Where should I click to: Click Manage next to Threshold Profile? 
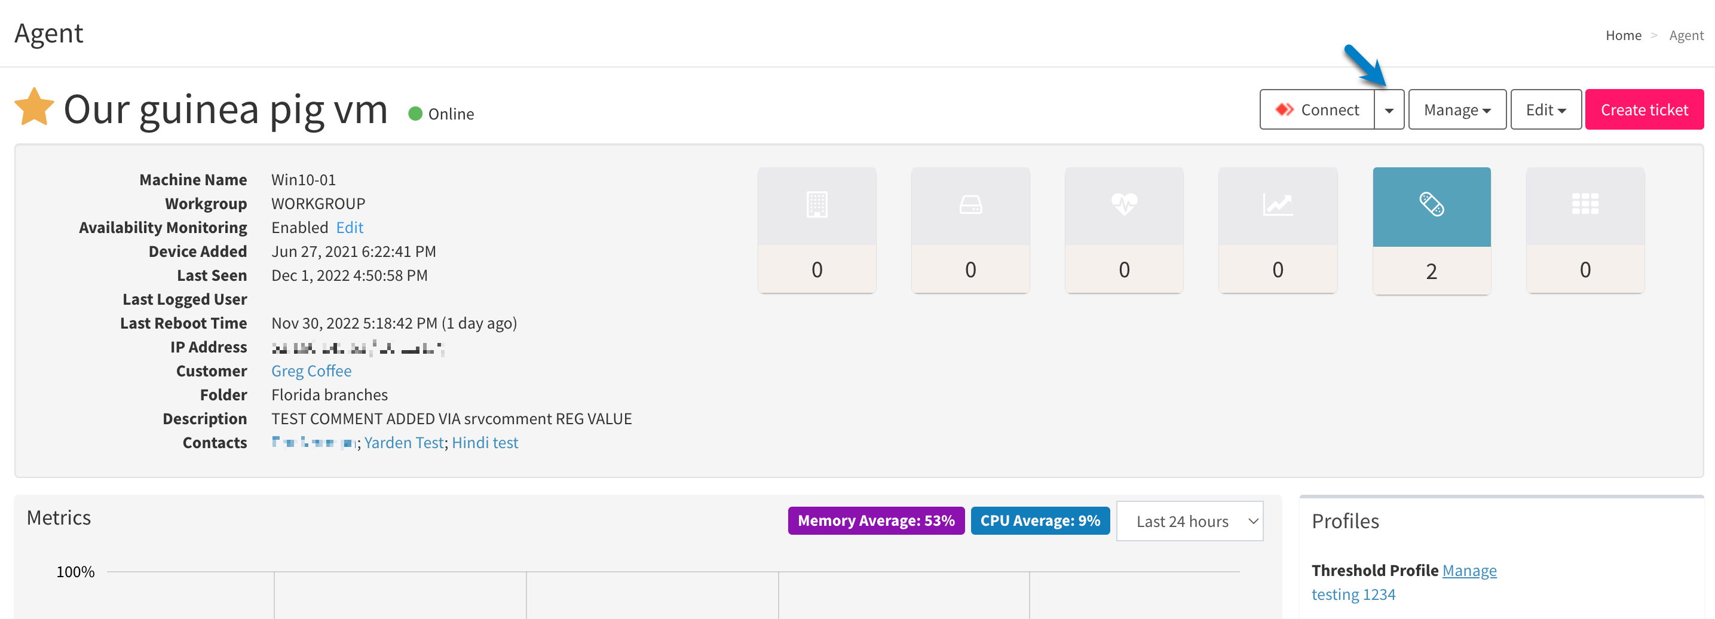[x=1469, y=571]
